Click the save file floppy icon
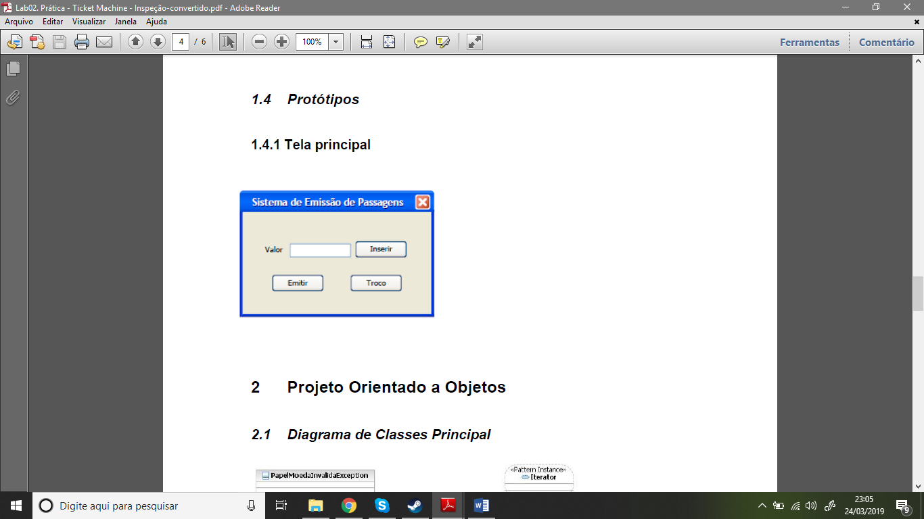The image size is (924, 519). (x=60, y=42)
